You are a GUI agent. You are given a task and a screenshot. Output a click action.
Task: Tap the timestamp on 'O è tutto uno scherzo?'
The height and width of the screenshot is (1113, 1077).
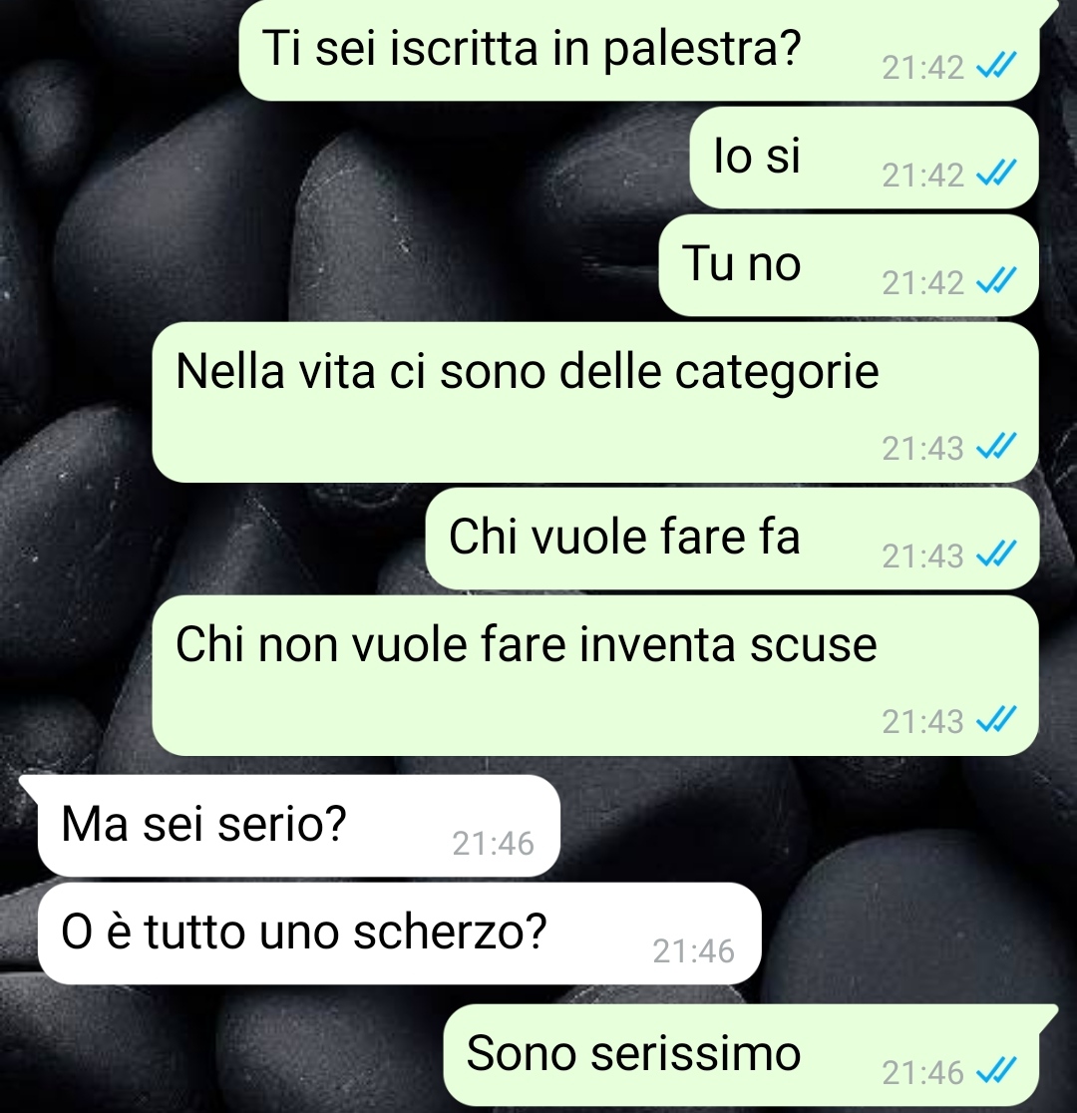[694, 951]
